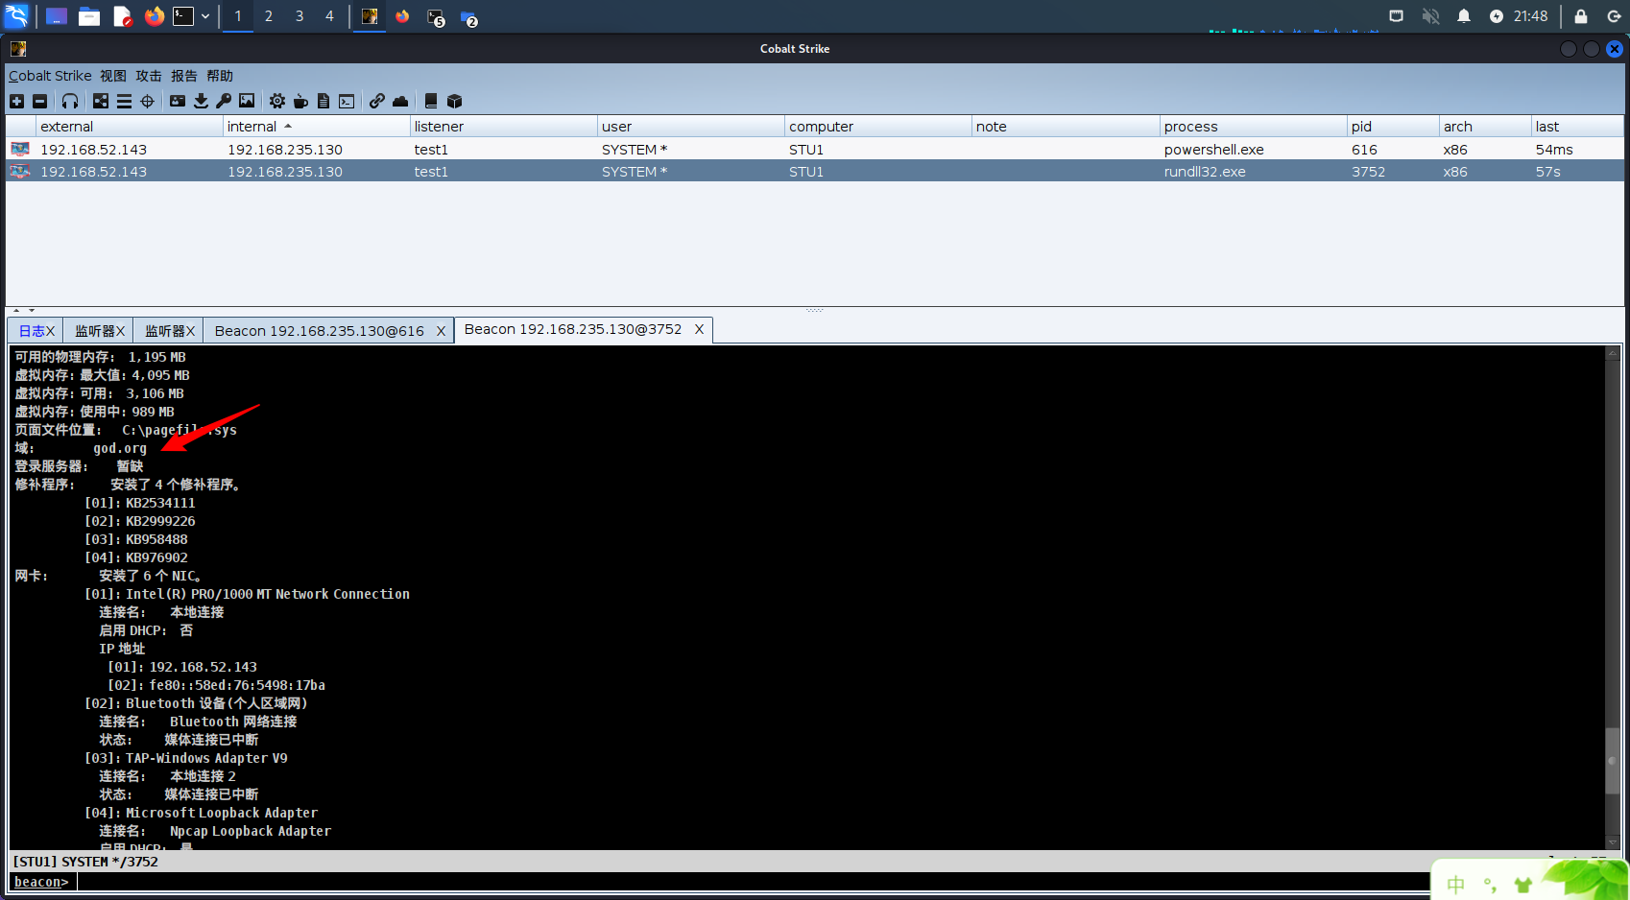Sort sessions by process column header

click(1253, 127)
